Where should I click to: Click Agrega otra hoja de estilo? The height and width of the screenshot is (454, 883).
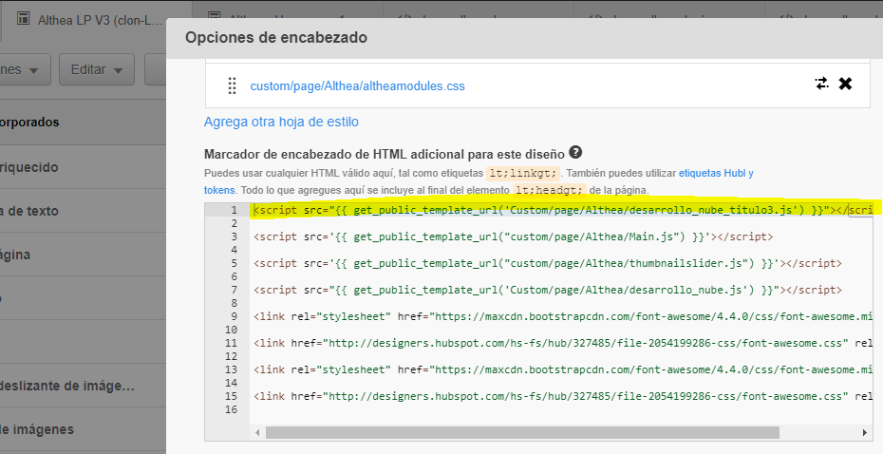(281, 122)
